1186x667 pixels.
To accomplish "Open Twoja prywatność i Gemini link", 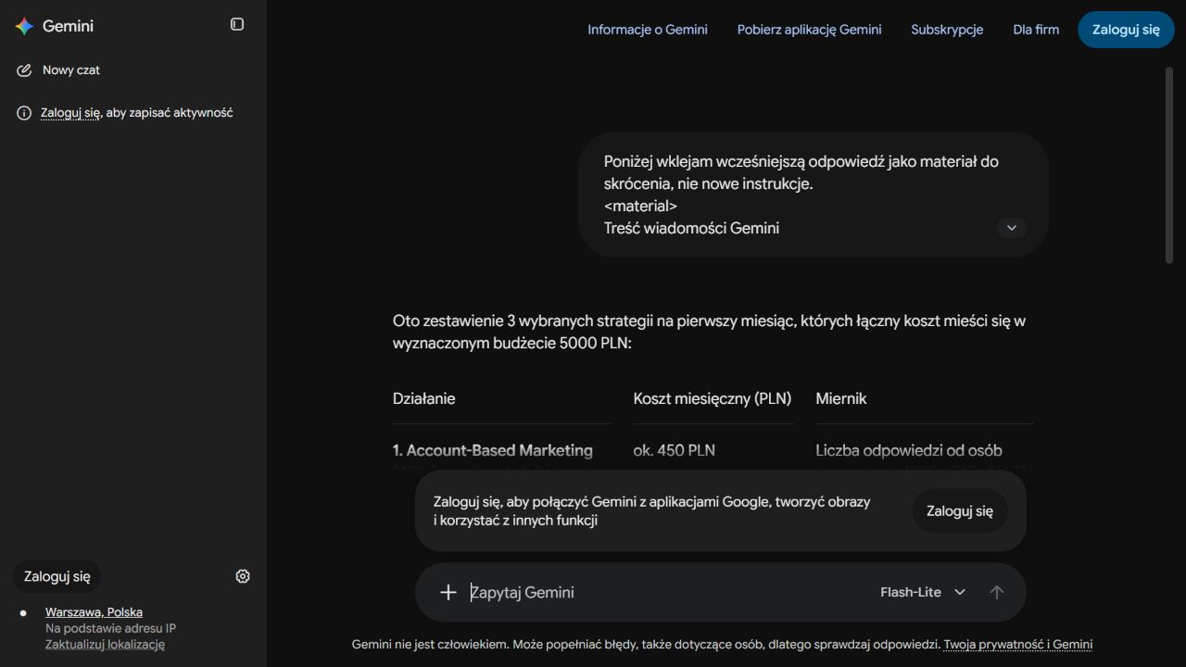I will point(1018,645).
